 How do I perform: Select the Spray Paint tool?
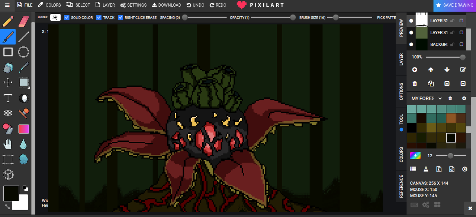click(8, 129)
